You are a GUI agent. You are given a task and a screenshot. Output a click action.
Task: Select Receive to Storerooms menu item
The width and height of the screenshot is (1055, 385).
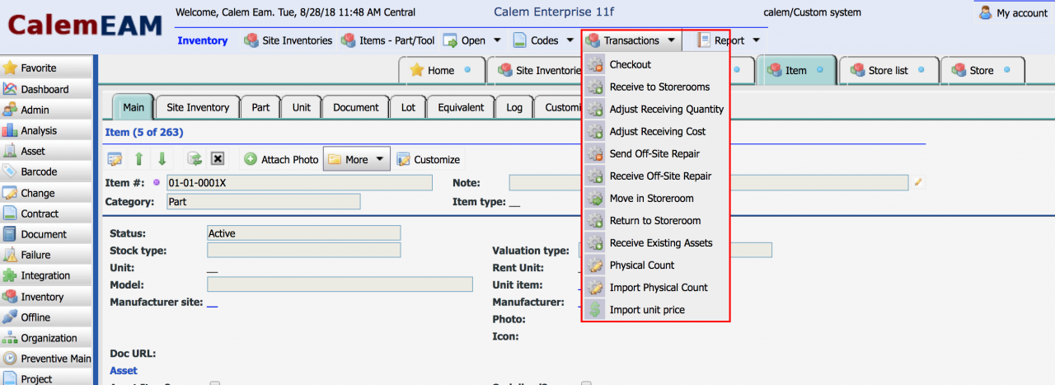pyautogui.click(x=655, y=87)
